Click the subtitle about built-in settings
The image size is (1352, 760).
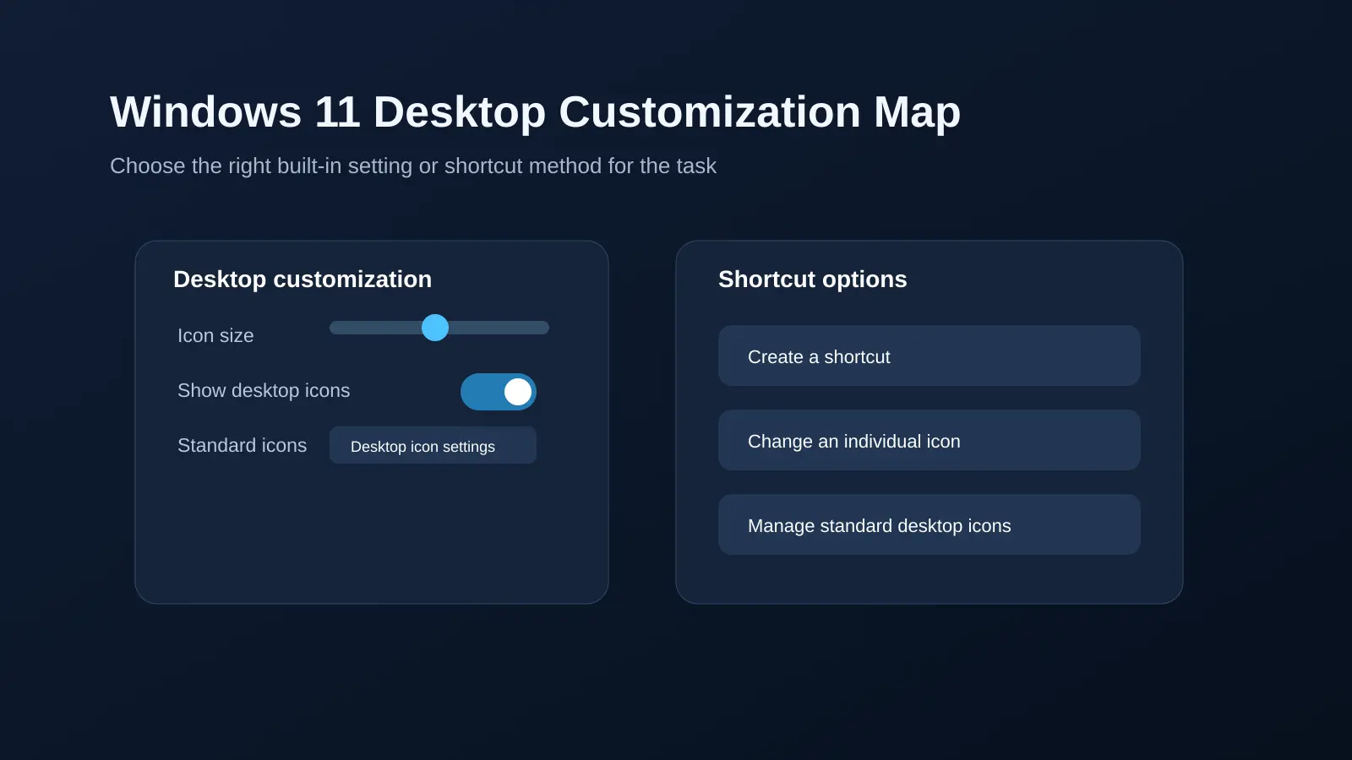tap(413, 166)
